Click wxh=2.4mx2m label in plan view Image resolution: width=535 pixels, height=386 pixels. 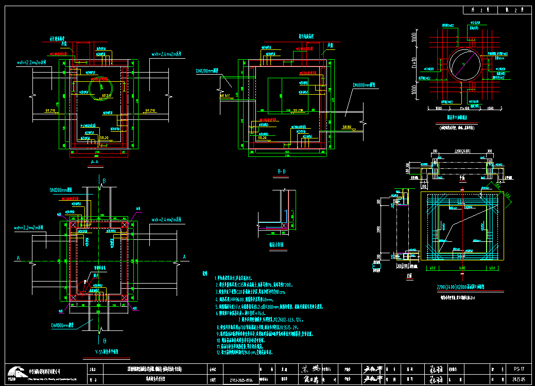click(x=166, y=220)
